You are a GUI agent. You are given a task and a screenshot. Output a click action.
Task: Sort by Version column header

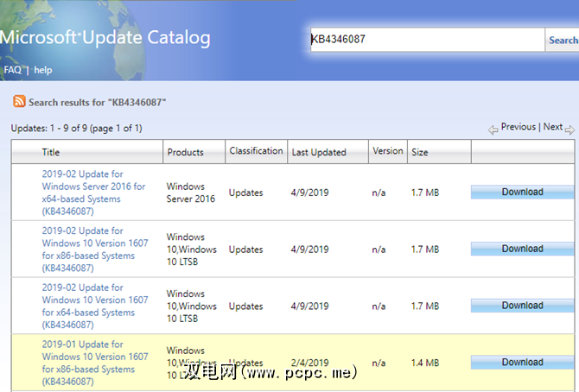(x=388, y=150)
